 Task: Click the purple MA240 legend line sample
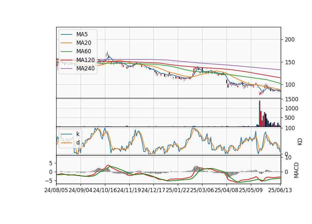66,68
